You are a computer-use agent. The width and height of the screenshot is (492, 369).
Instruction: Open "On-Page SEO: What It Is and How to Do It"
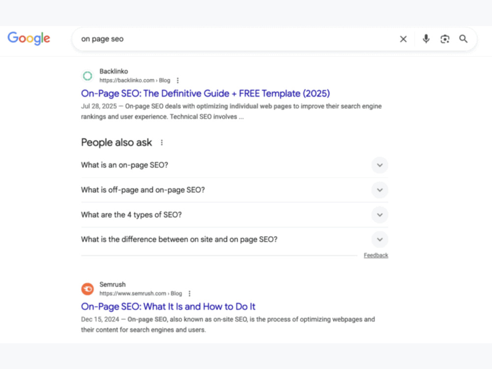point(168,306)
